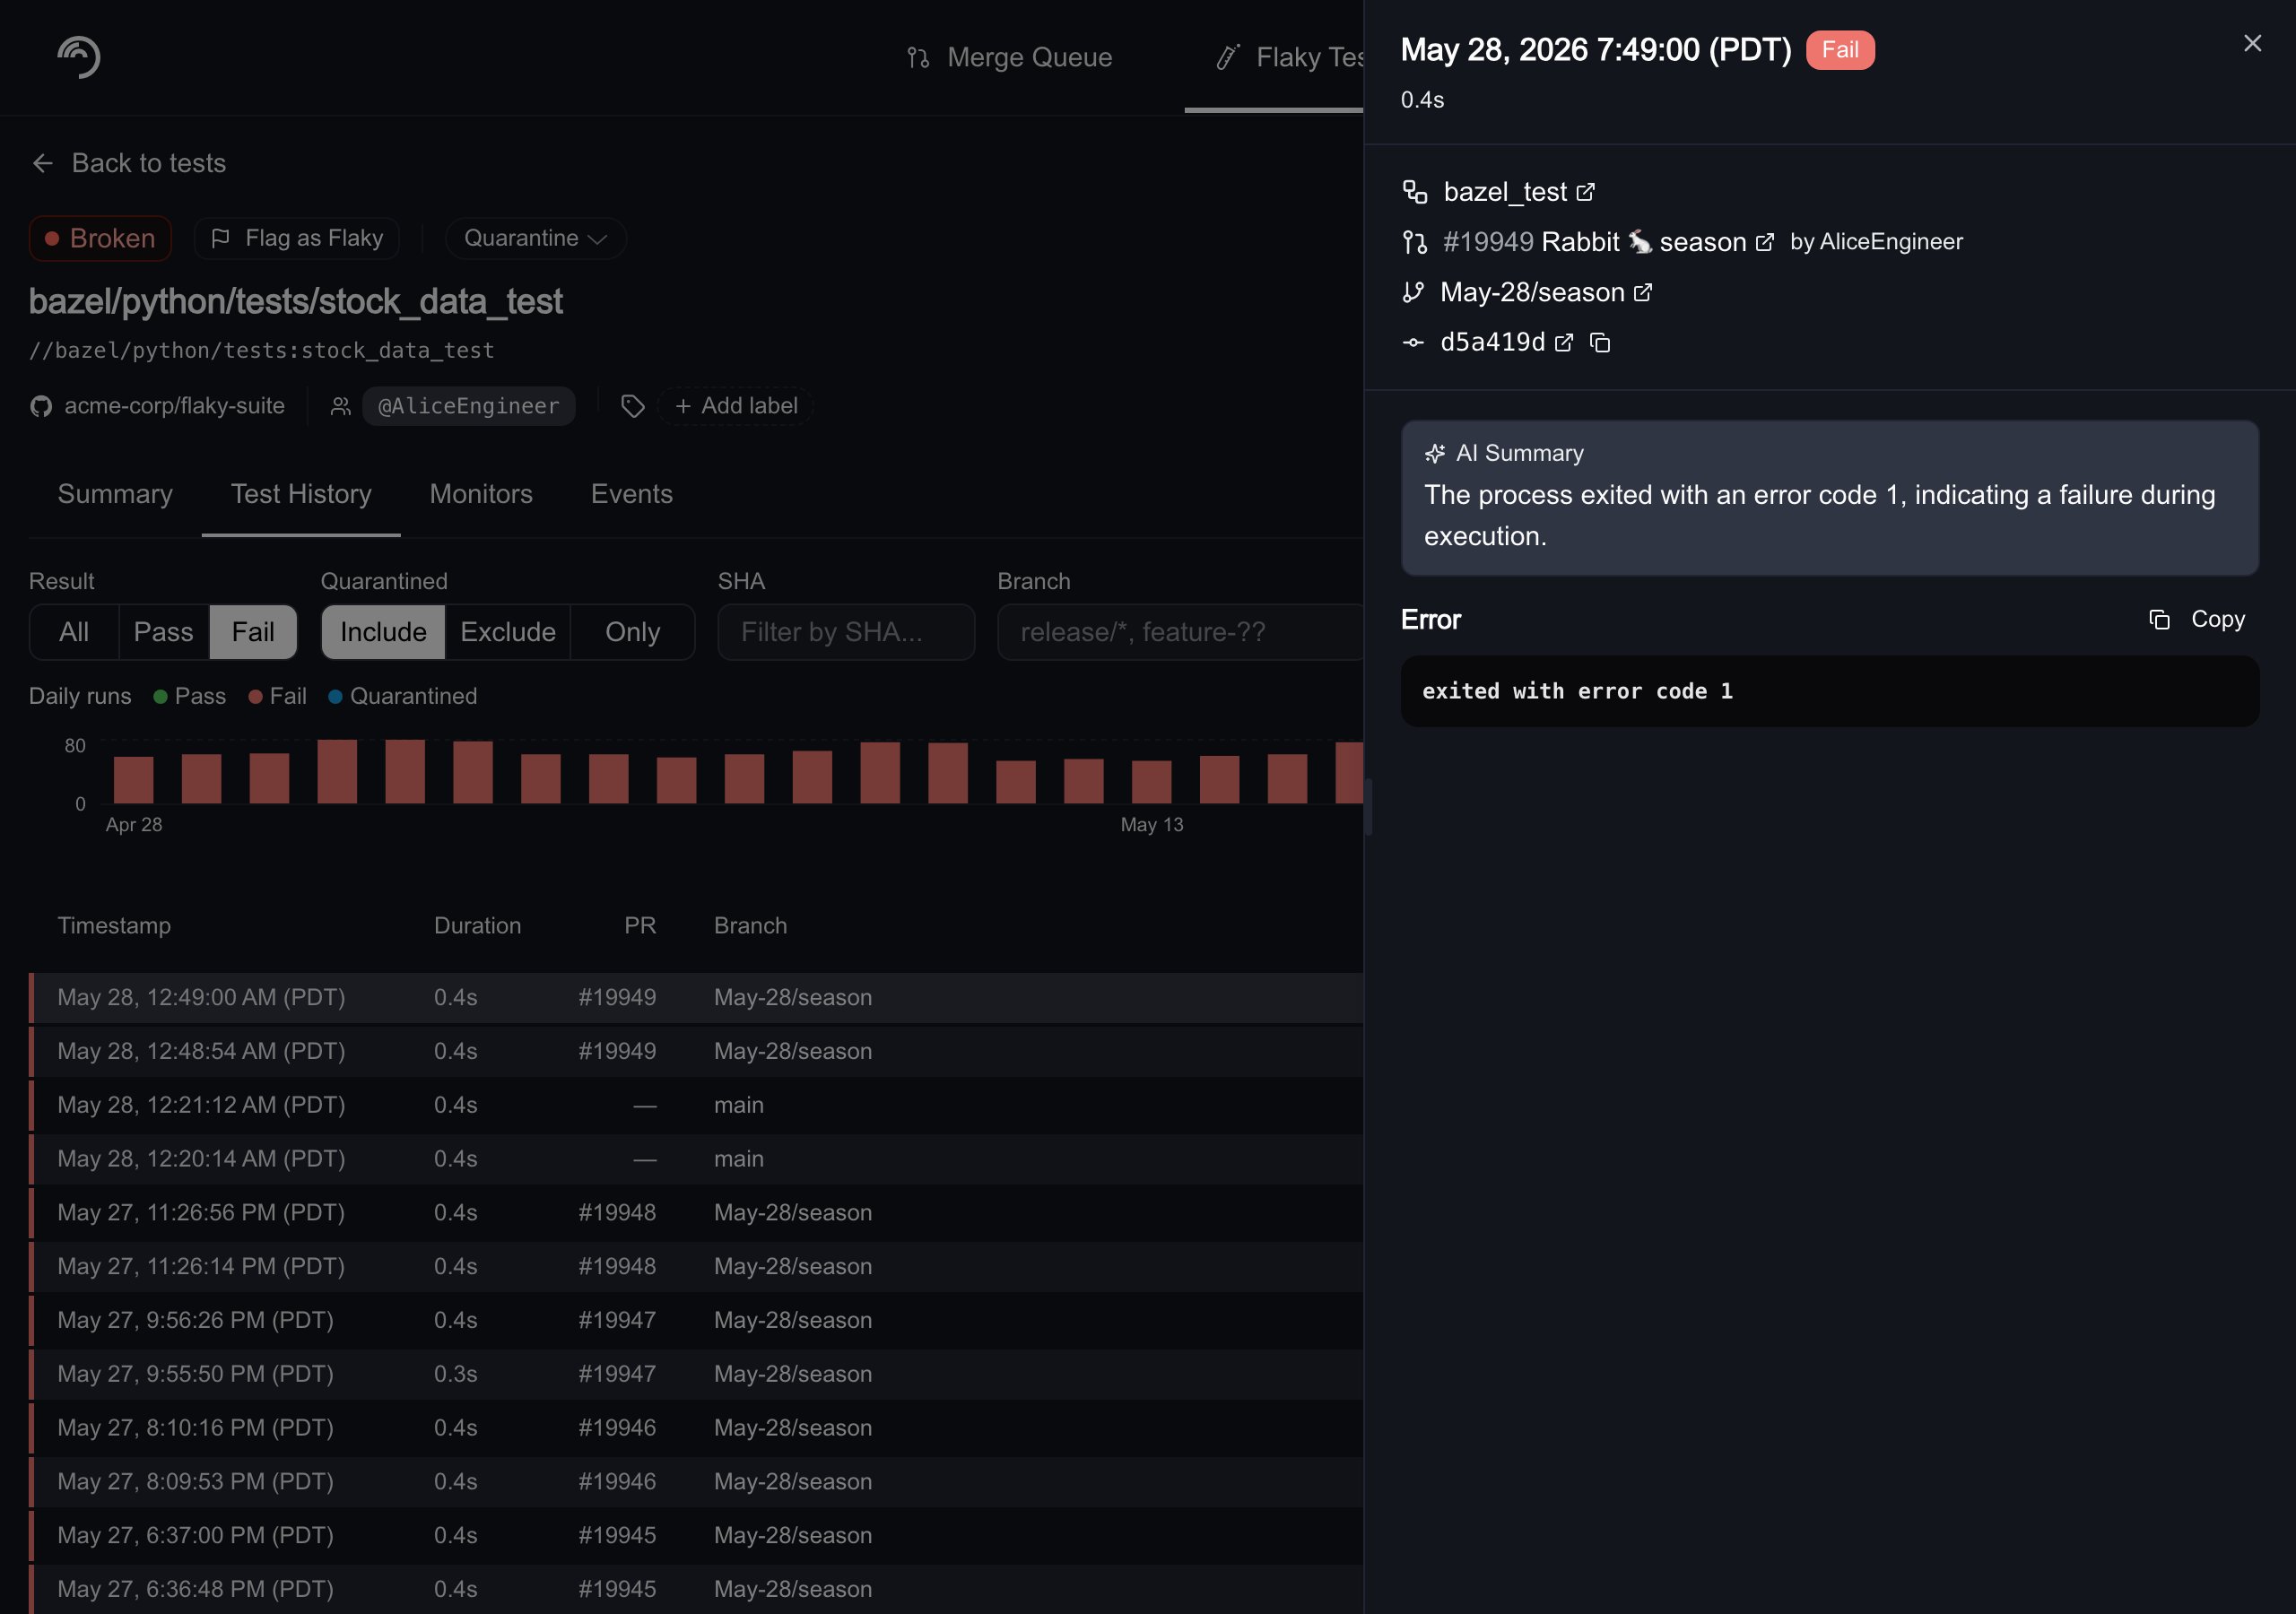Click the label tag icon

click(632, 406)
